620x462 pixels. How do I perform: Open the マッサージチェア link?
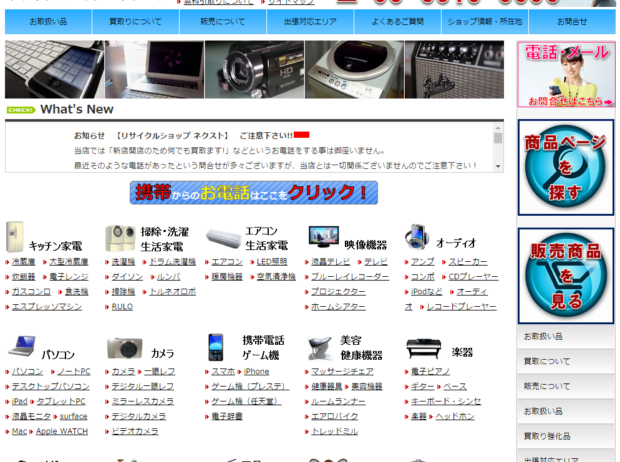[342, 372]
